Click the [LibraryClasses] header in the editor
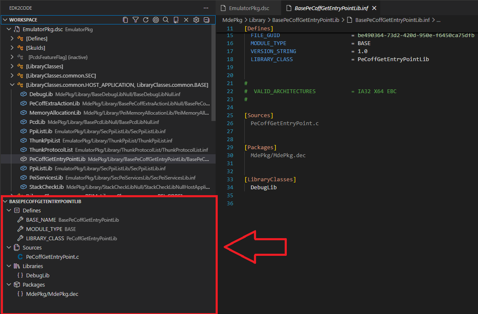 pos(270,180)
